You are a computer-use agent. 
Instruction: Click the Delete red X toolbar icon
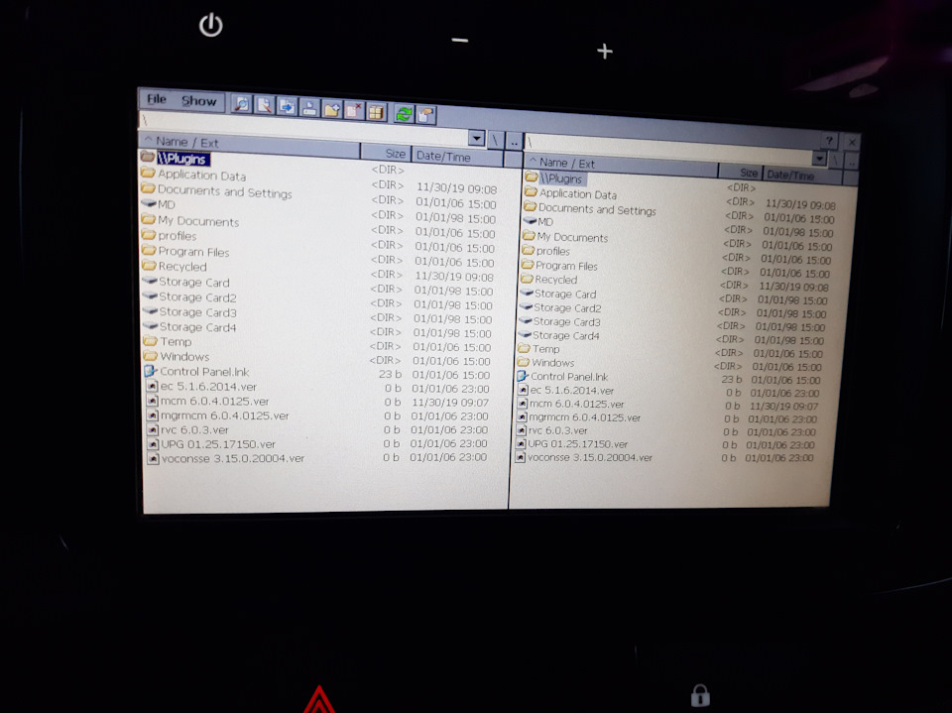point(354,110)
